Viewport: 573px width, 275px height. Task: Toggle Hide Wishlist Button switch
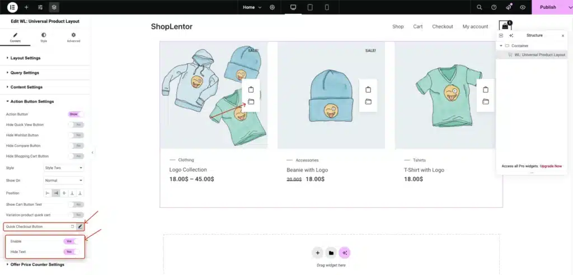click(x=76, y=135)
